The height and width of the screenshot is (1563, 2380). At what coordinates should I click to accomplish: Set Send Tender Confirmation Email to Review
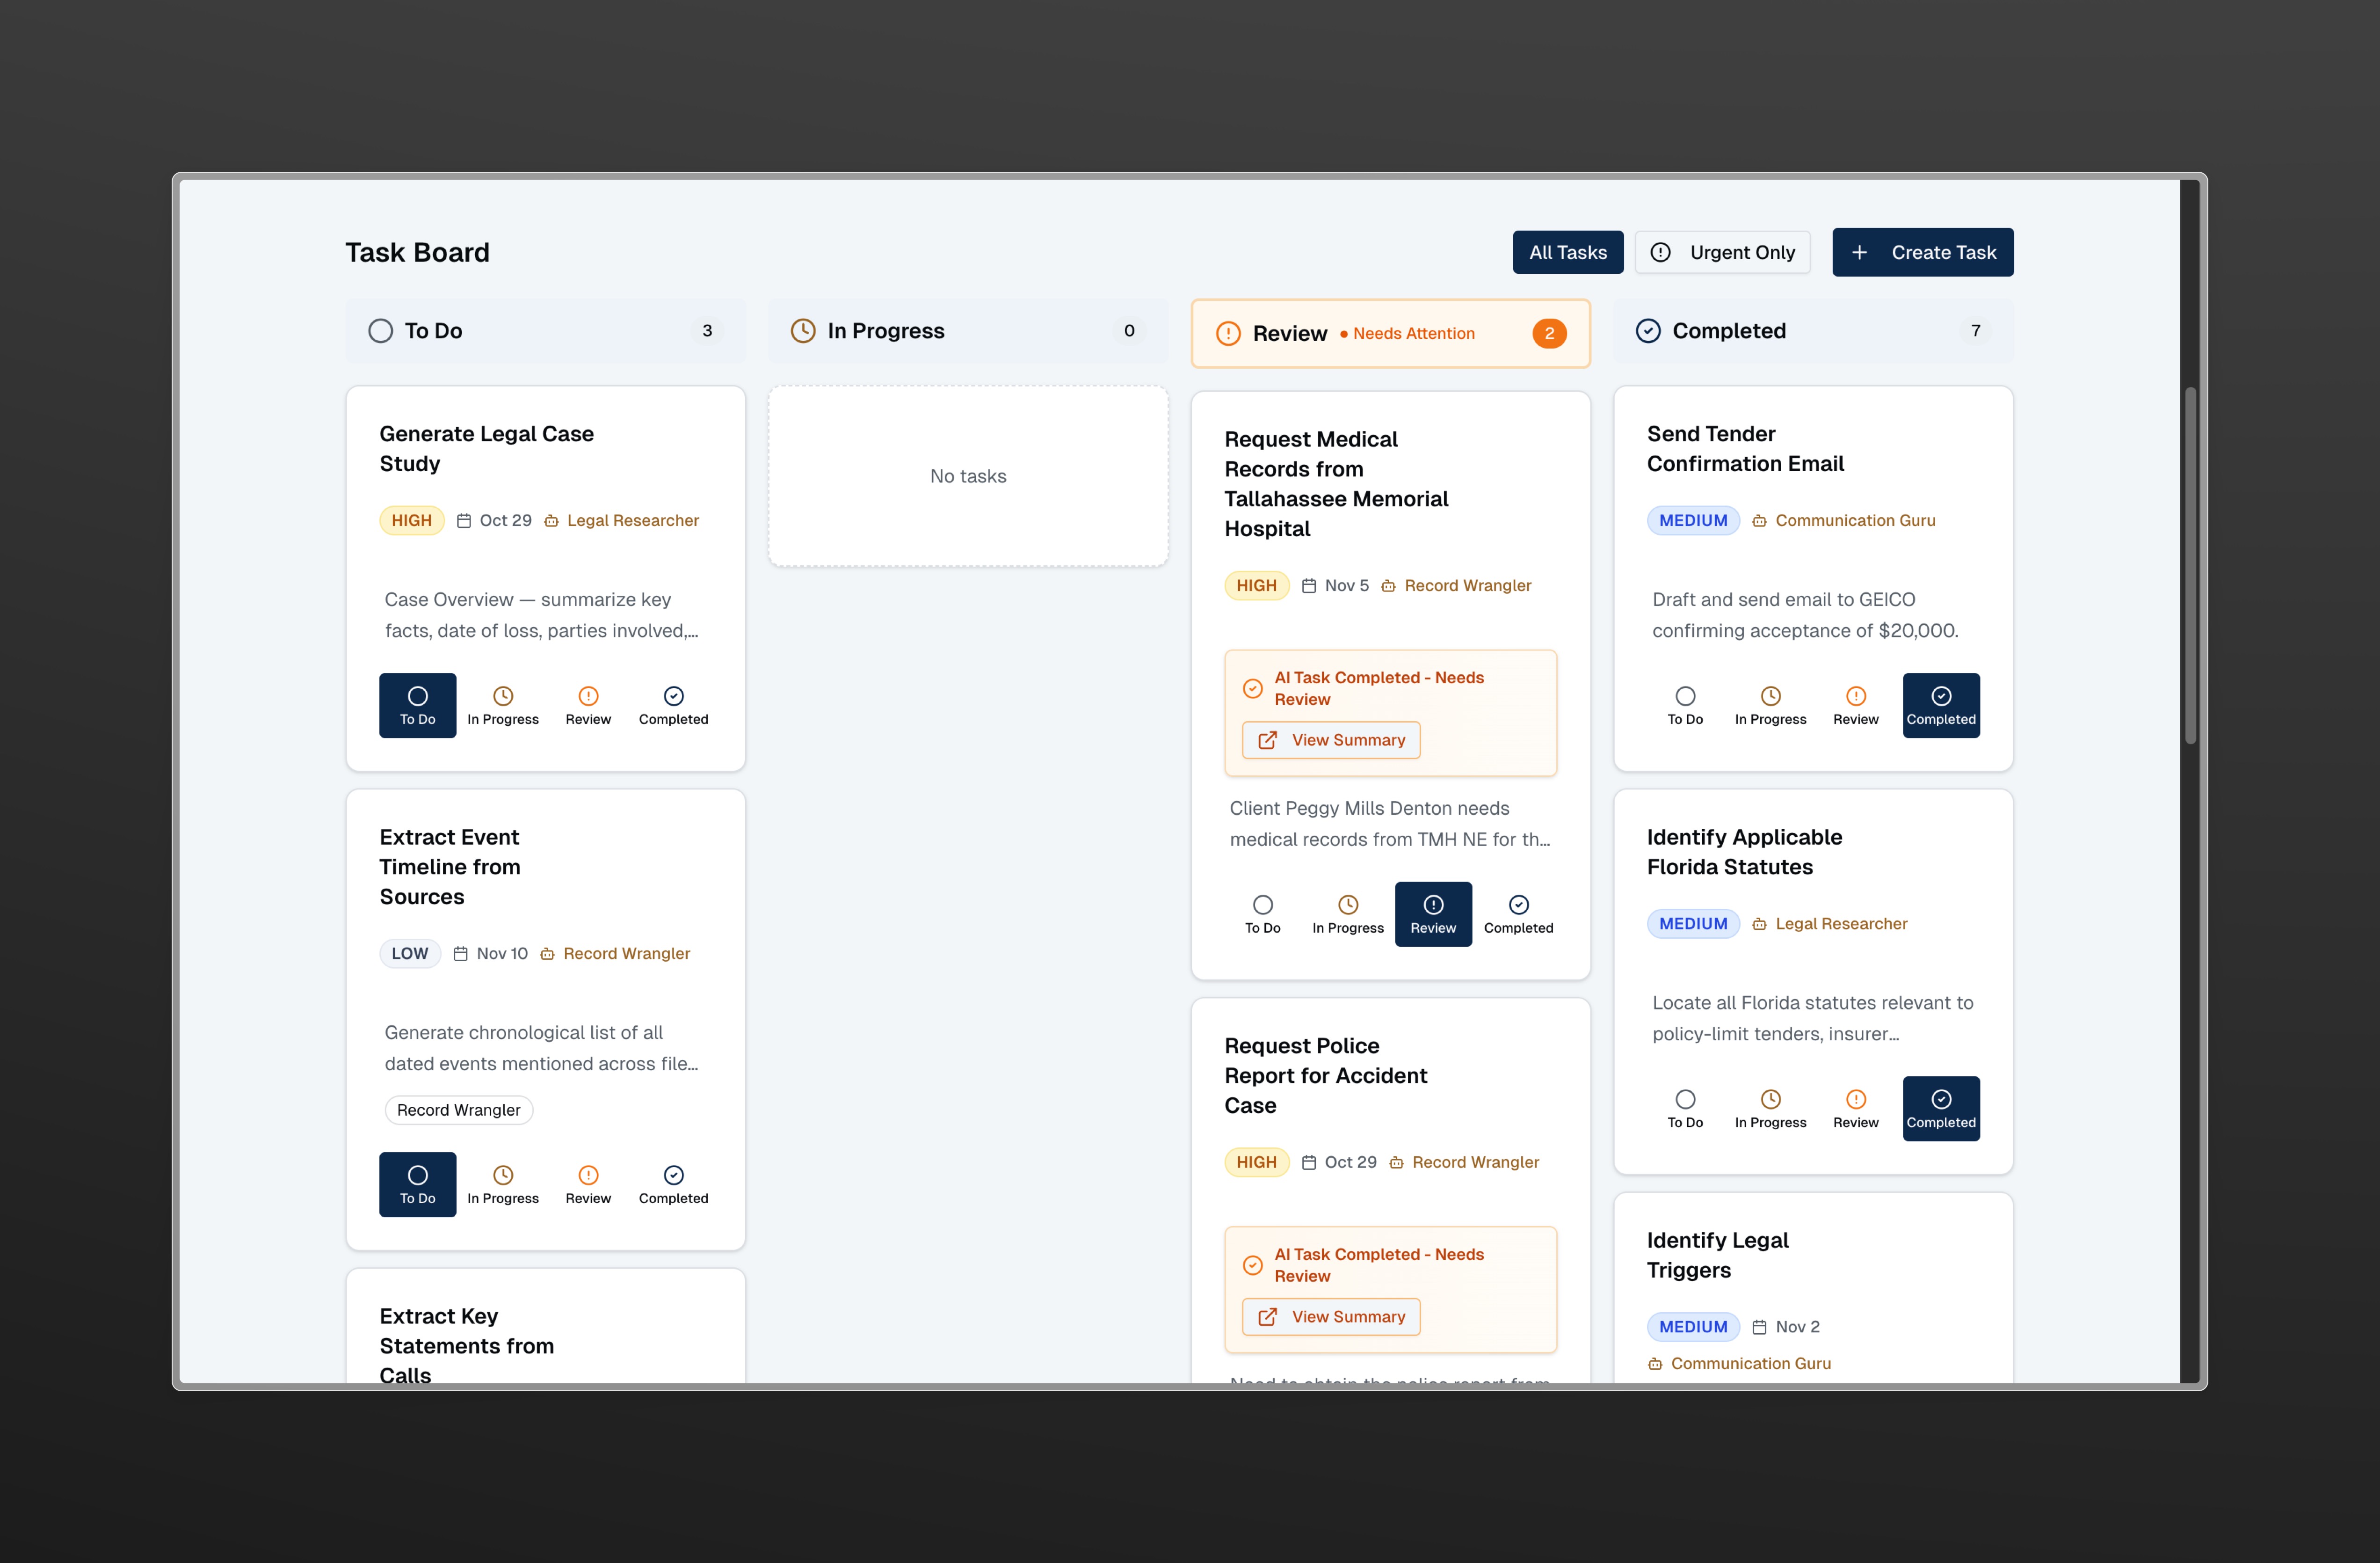click(x=1855, y=705)
